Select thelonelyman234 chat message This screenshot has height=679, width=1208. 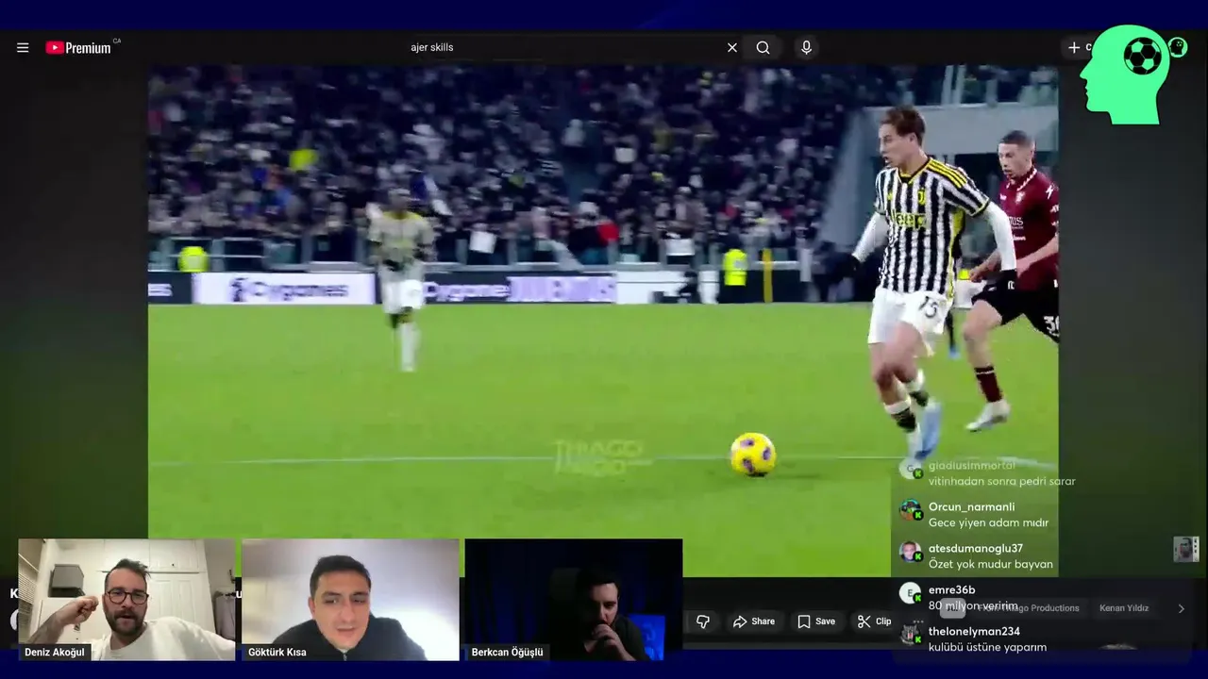click(x=987, y=647)
